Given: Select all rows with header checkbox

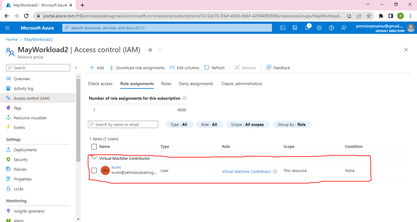Looking at the screenshot, I should [94, 147].
